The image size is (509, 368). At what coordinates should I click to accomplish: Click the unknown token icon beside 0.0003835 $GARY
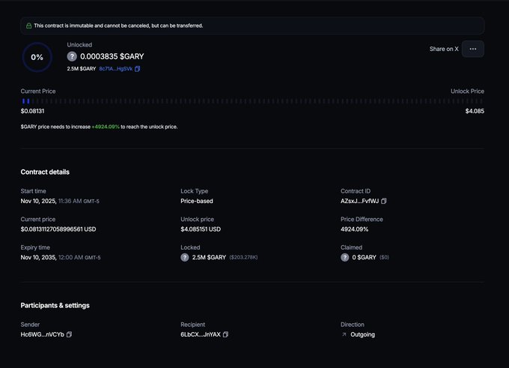pos(72,56)
